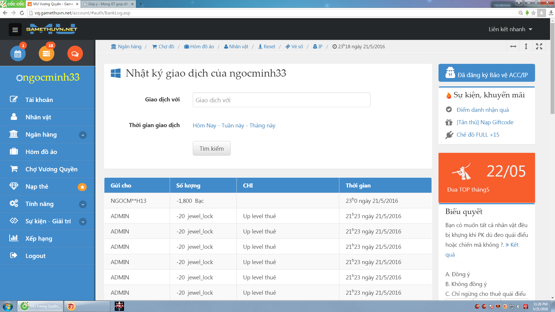
Task: Click the Giao dịch với input field
Action: (x=281, y=100)
